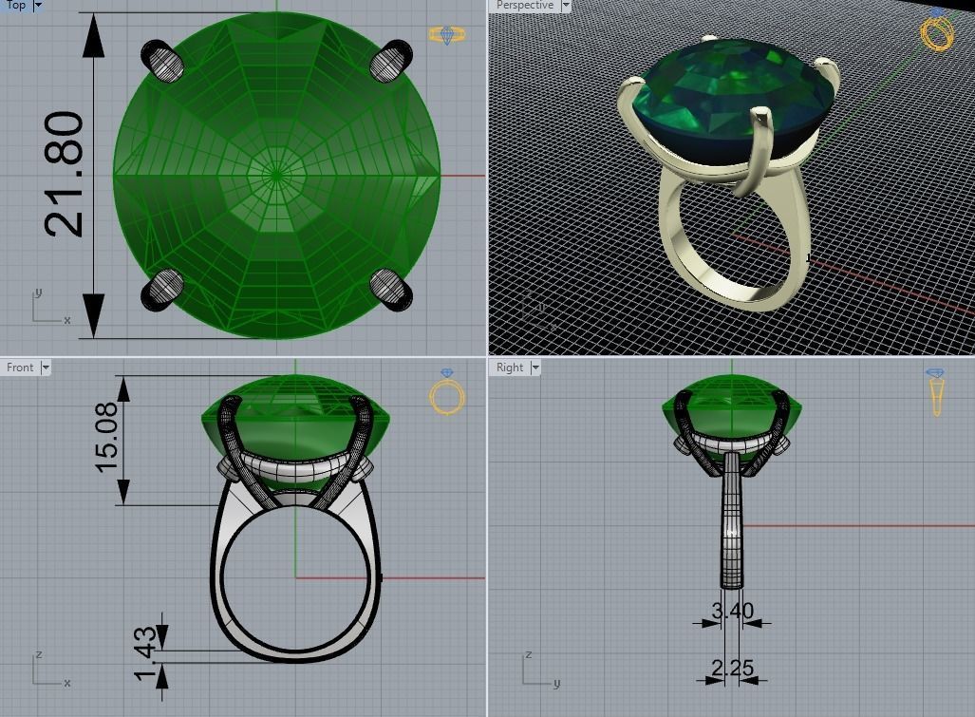Select the Front viewport title label
Screen dimensions: 975x717
[x=20, y=368]
